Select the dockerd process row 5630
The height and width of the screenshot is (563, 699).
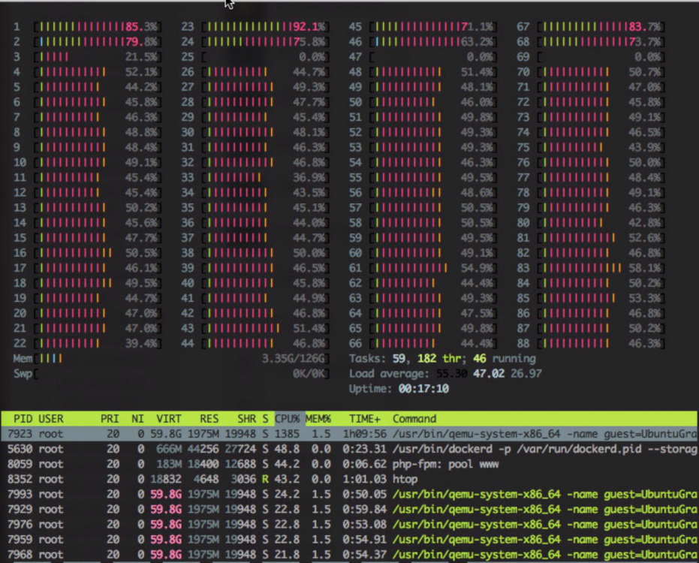(x=350, y=449)
